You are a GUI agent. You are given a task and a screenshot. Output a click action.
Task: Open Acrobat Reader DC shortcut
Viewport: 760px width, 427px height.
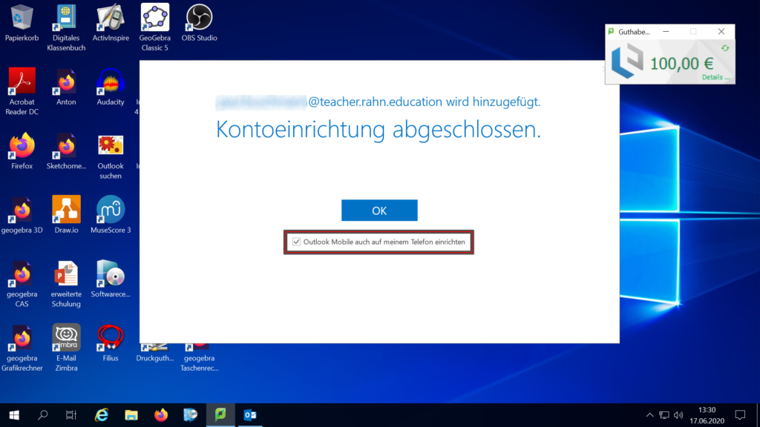(x=22, y=91)
